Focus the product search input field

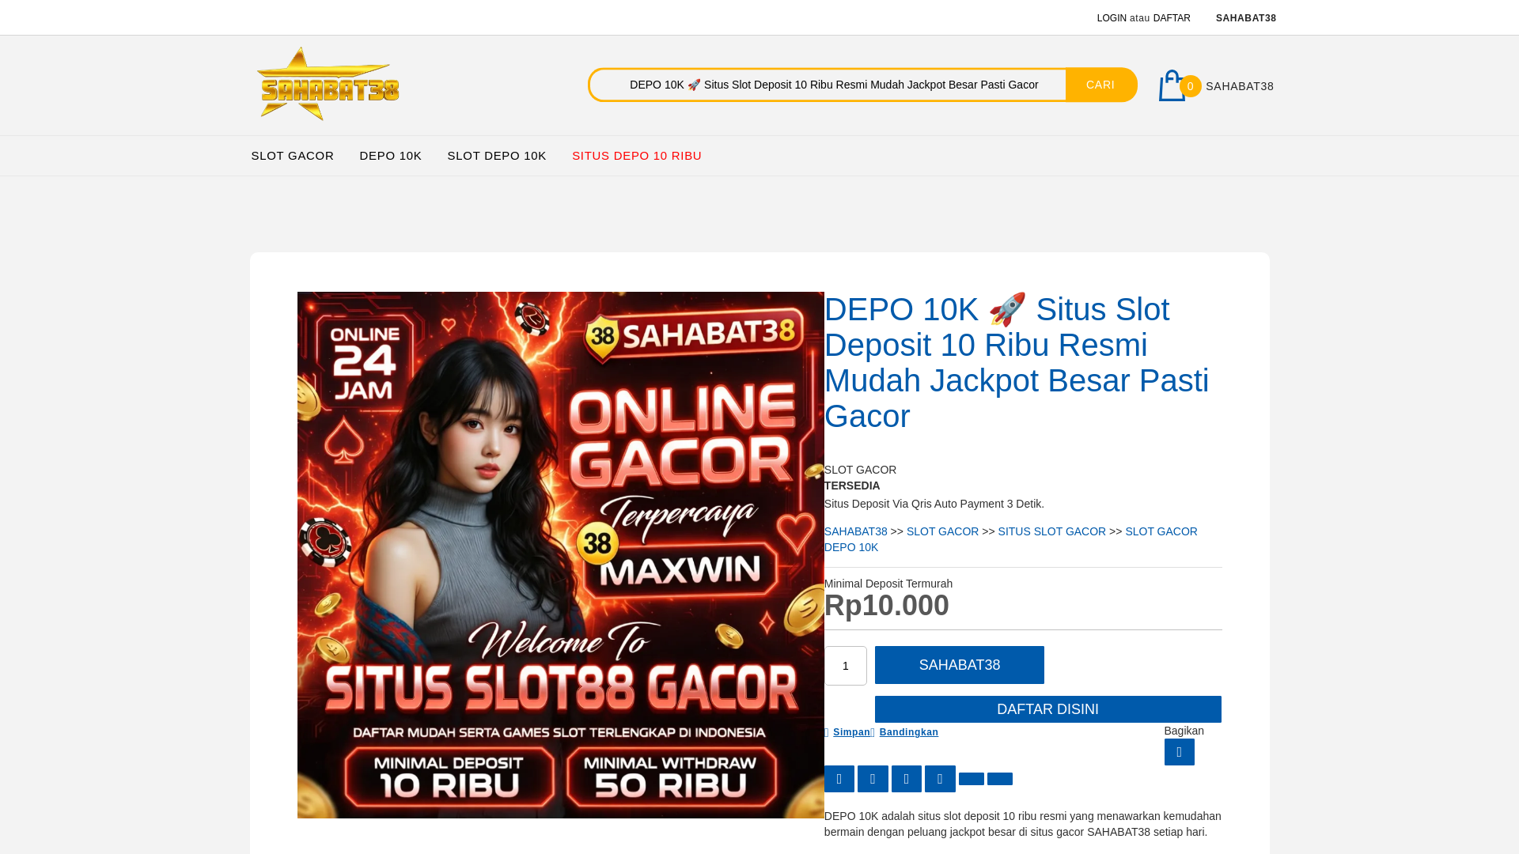[x=828, y=85]
